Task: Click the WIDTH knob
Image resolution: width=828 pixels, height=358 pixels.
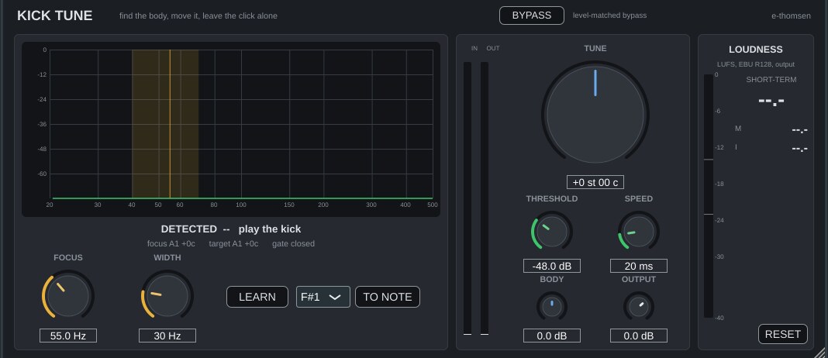Action: pos(167,295)
